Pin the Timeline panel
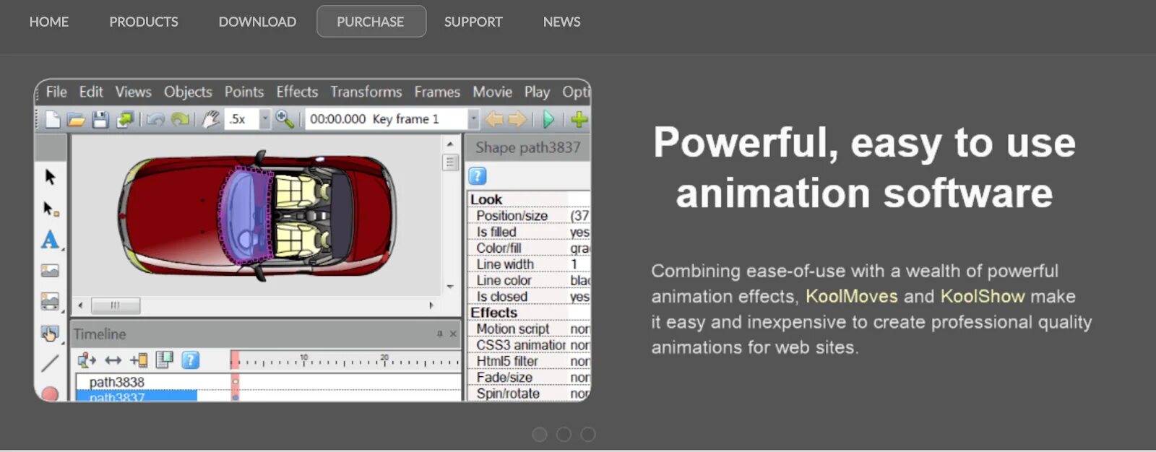 click(x=439, y=334)
